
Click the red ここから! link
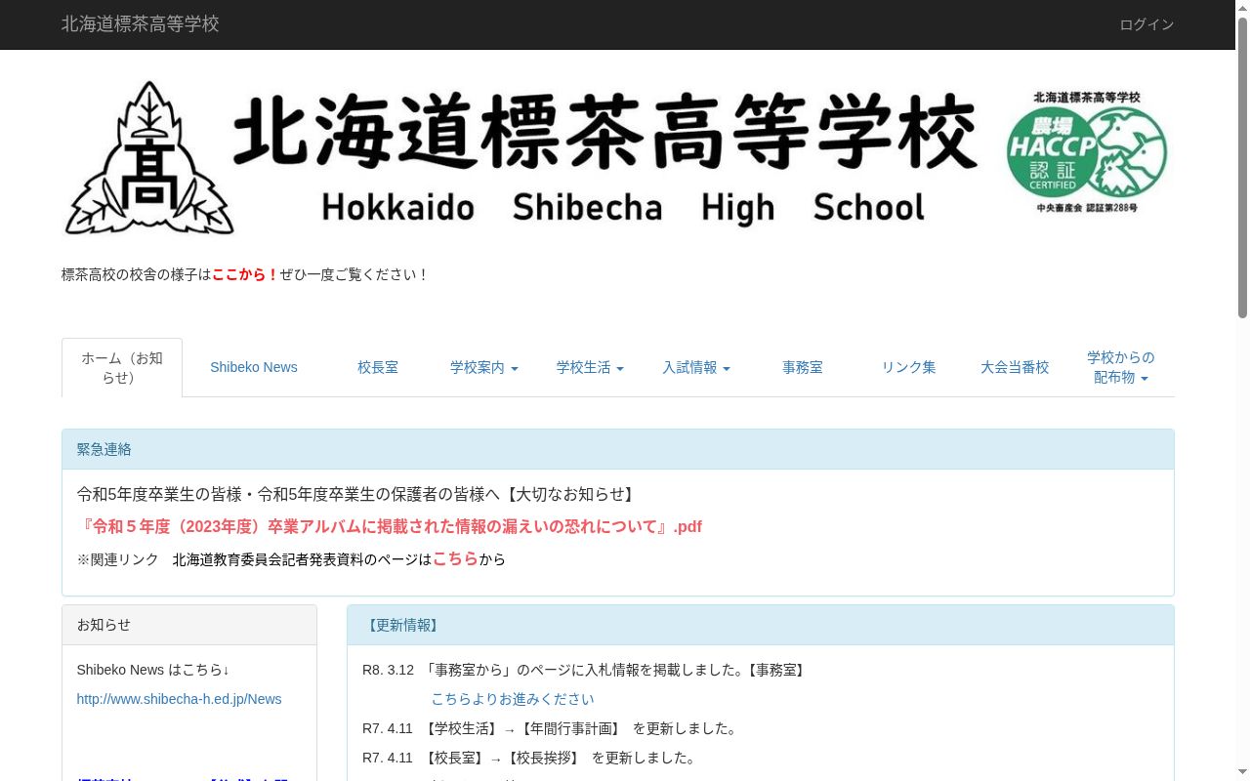[x=246, y=274]
